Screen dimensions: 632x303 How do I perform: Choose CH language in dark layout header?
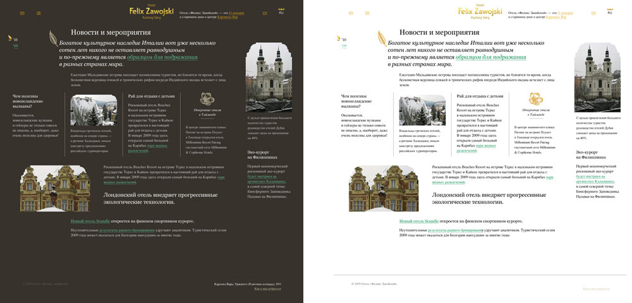264,13
